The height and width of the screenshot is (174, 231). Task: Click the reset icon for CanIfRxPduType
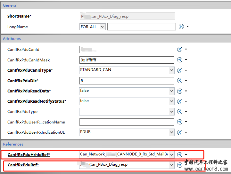point(180,112)
